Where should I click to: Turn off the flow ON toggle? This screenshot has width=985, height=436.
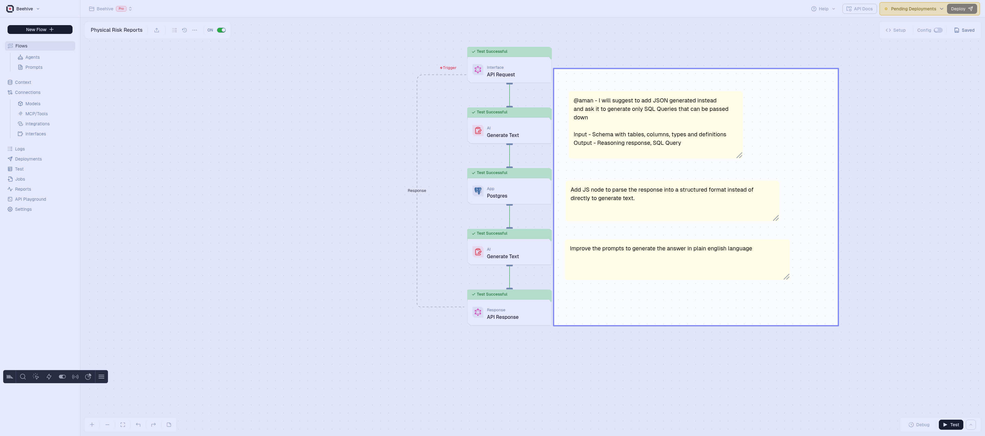click(x=221, y=30)
